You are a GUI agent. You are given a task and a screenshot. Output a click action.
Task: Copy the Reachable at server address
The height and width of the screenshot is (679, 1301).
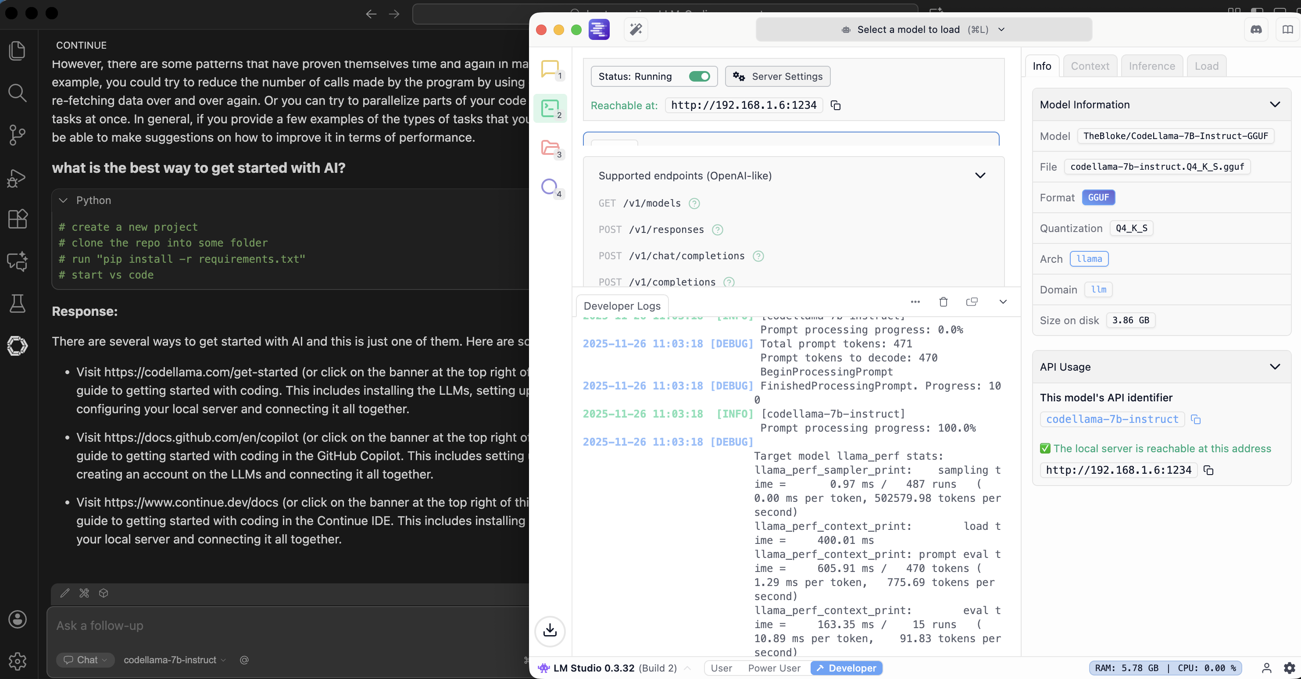click(836, 106)
